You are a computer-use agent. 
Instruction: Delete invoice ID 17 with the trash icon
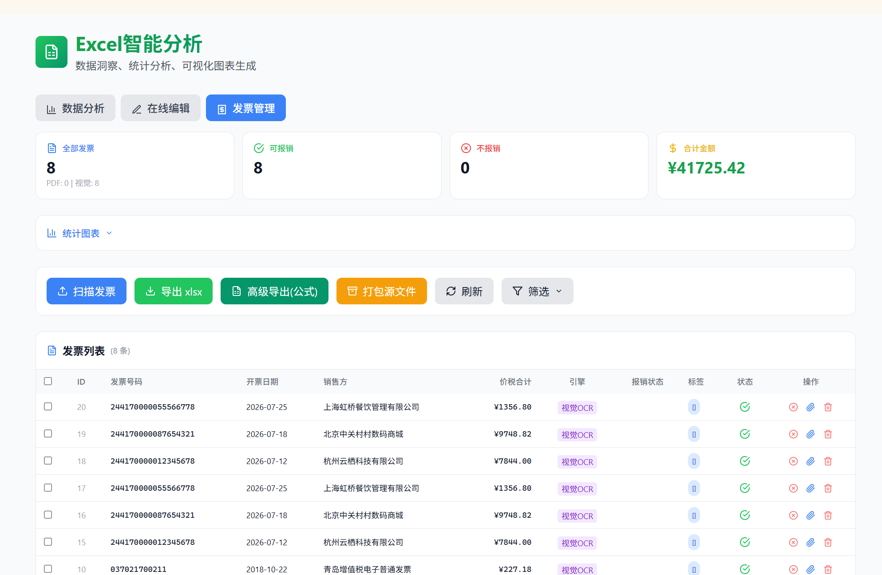tap(828, 488)
